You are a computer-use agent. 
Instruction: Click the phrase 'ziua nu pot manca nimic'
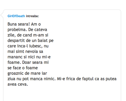(x=31, y=79)
